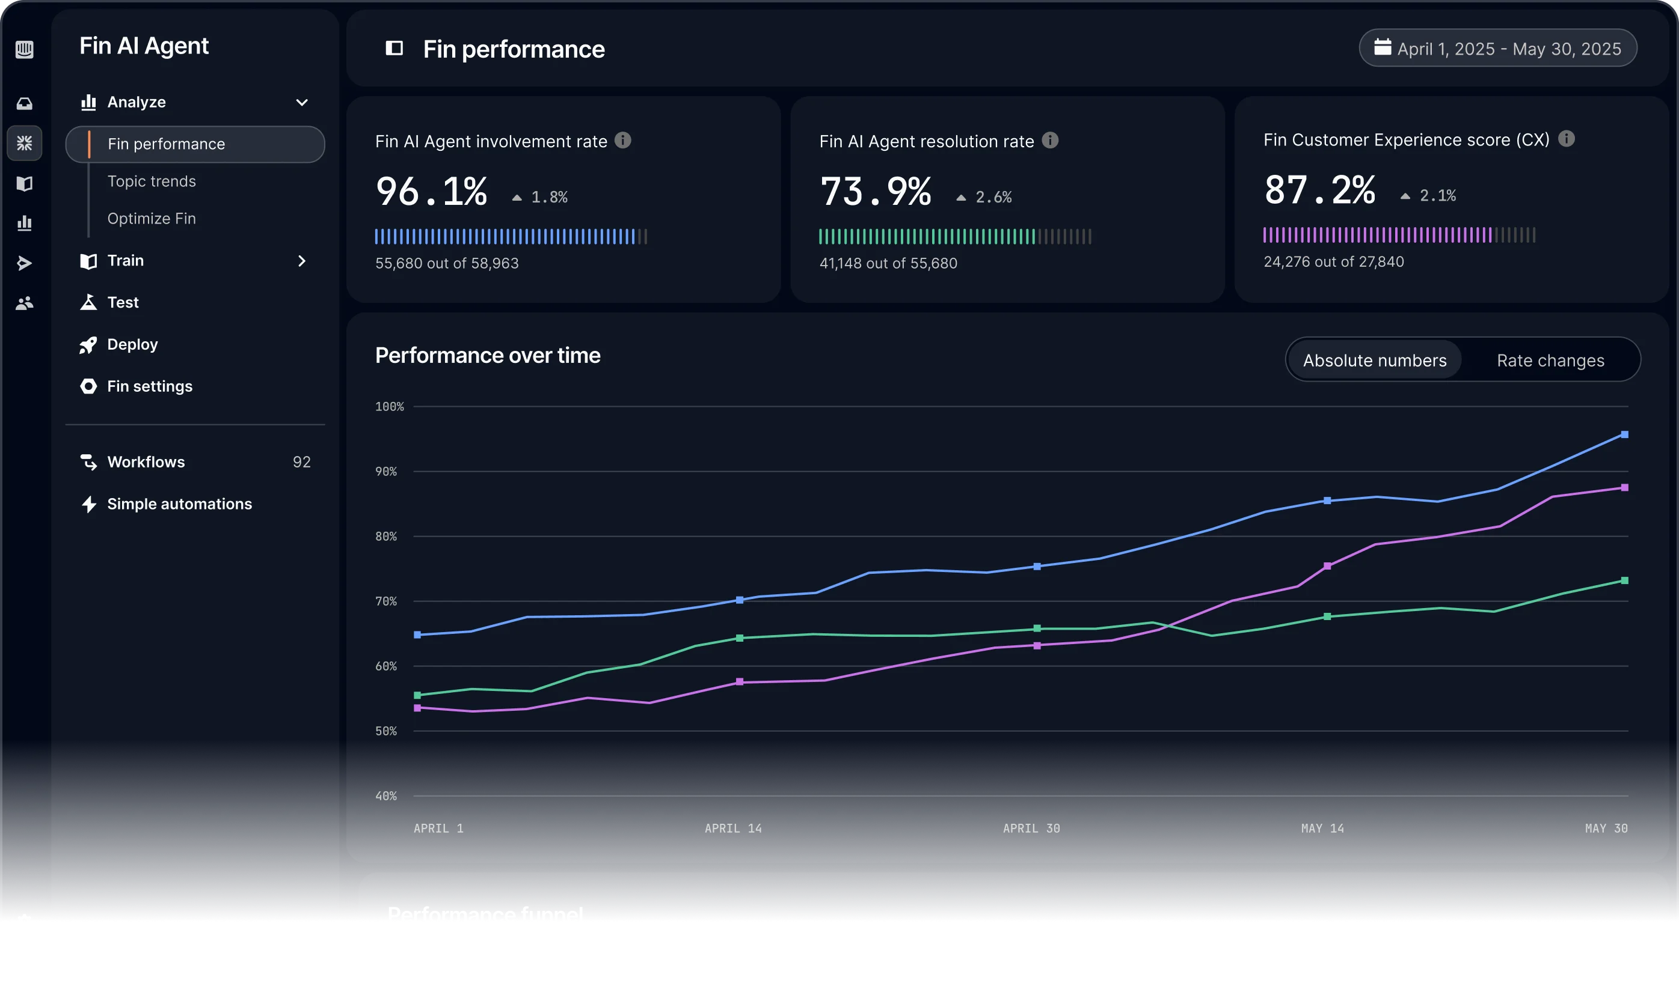Switch chart to Rate changes
The image size is (1679, 1007).
pyautogui.click(x=1550, y=361)
